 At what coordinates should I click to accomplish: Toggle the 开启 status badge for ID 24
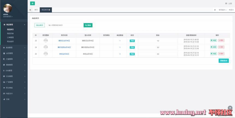[132, 47]
